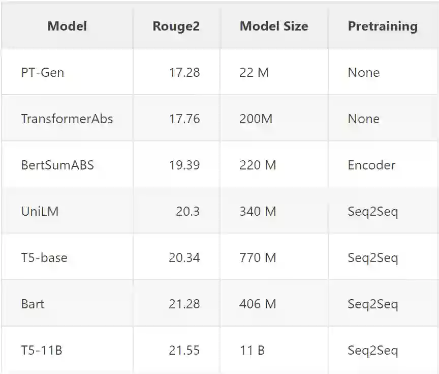Click the T5-base model name
The height and width of the screenshot is (374, 439).
pyautogui.click(x=44, y=257)
